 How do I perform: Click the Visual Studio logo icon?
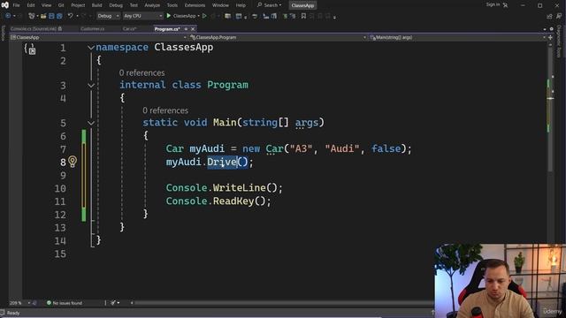tap(4, 5)
